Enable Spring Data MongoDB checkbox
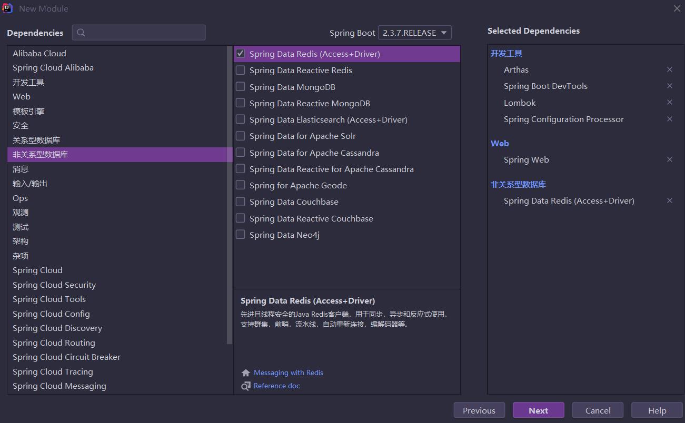Image resolution: width=685 pixels, height=423 pixels. point(241,86)
